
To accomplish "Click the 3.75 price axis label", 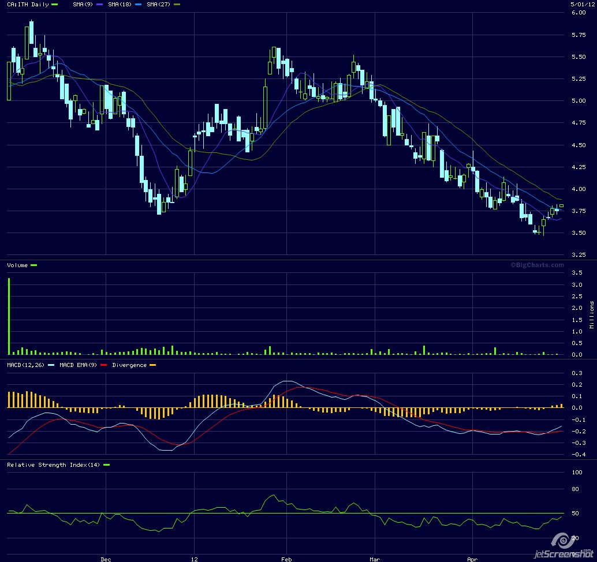I will [x=579, y=211].
